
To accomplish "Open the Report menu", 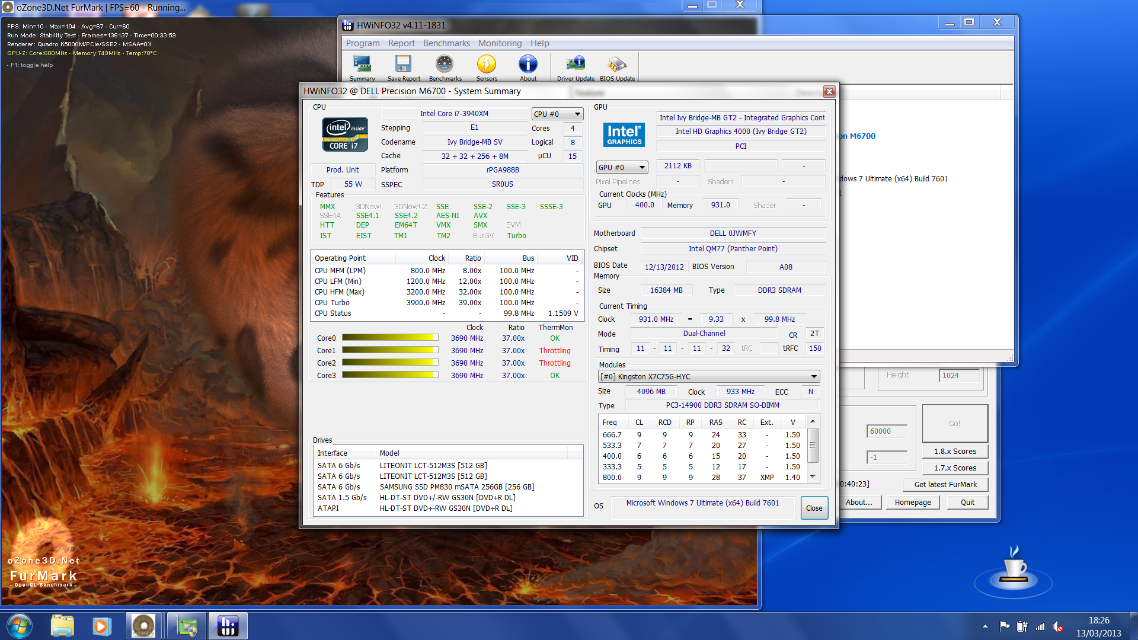I will [401, 43].
